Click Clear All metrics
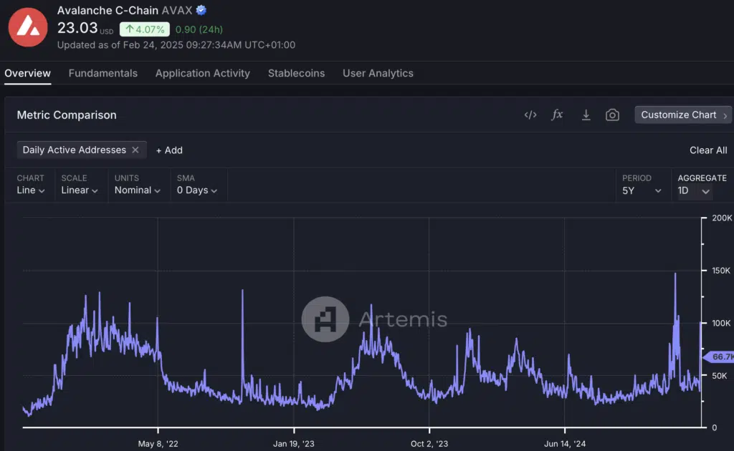This screenshot has height=451, width=734. tap(708, 150)
